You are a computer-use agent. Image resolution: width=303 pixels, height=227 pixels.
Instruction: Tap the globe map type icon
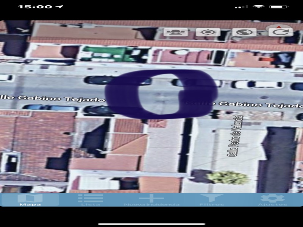(244, 32)
